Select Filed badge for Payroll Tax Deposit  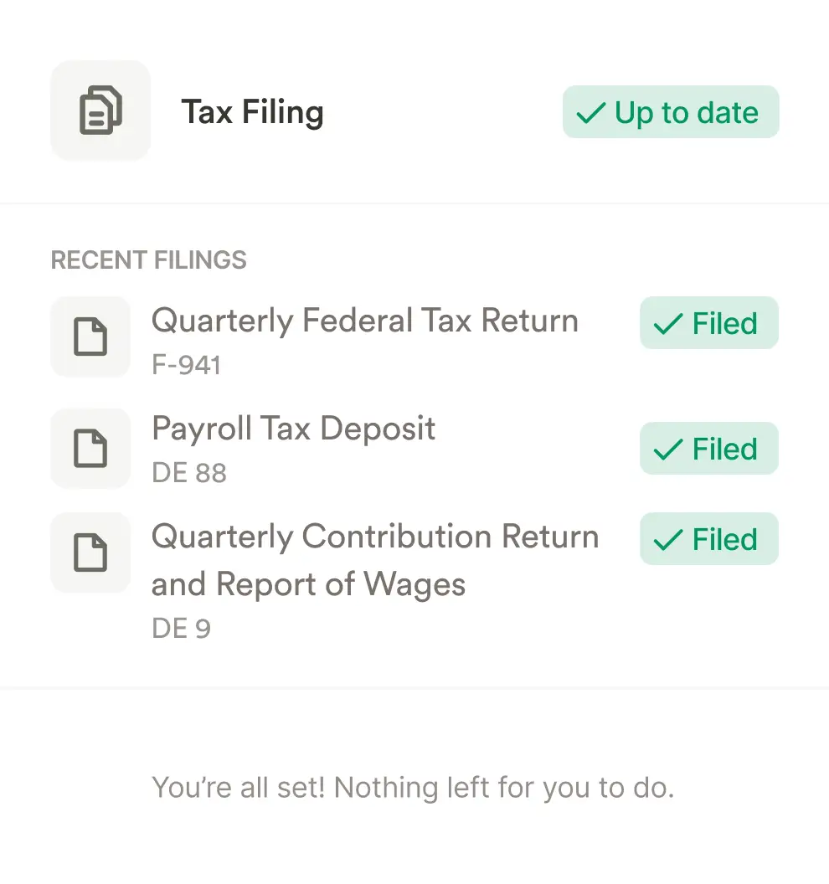pos(709,448)
